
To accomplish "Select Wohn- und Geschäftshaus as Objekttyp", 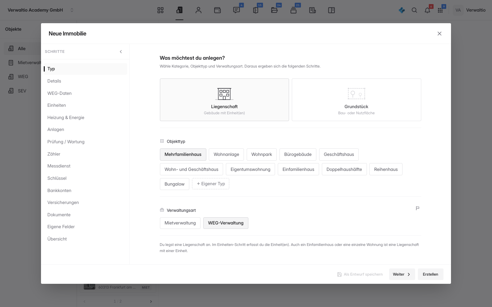I will tap(191, 169).
